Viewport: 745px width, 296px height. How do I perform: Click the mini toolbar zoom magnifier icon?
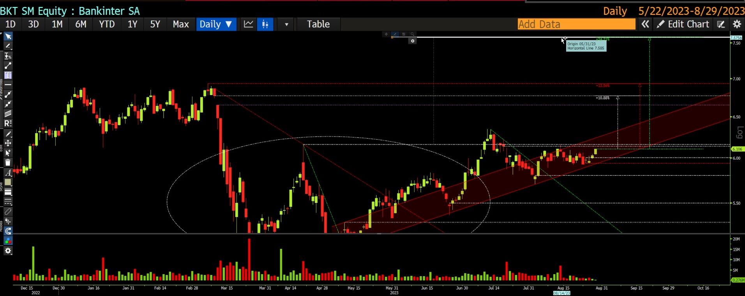412,34
